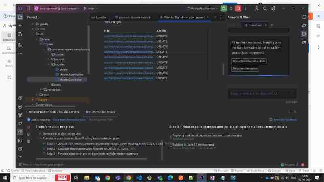Select MoviesApplication class in tree
The image size is (324, 182).
coord(71,75)
